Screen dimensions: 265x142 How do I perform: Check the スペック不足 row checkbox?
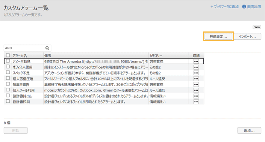8,72
